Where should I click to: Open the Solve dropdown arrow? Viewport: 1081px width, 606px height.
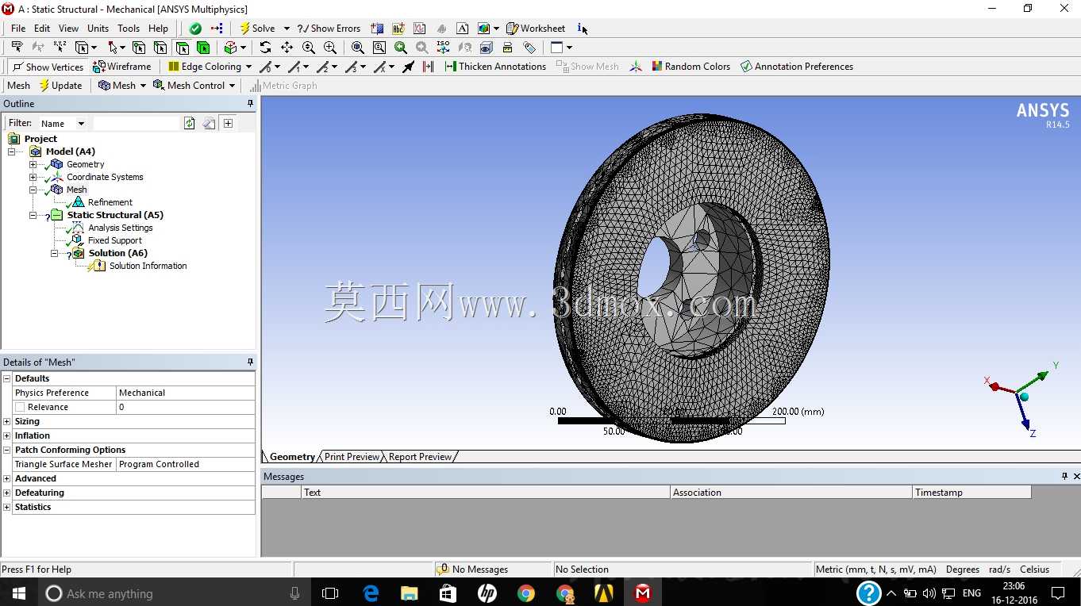(287, 29)
